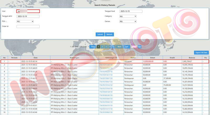The image size is (210, 115).
Task: Click the Submit button
Action: tap(100, 34)
